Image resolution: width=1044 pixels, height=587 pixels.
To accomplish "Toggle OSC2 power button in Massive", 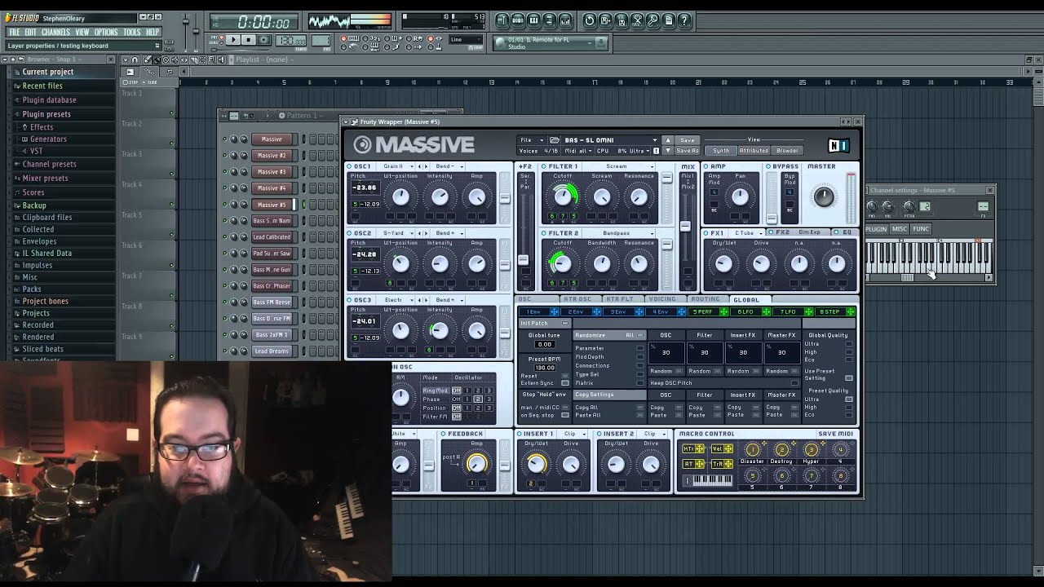I will click(x=350, y=233).
